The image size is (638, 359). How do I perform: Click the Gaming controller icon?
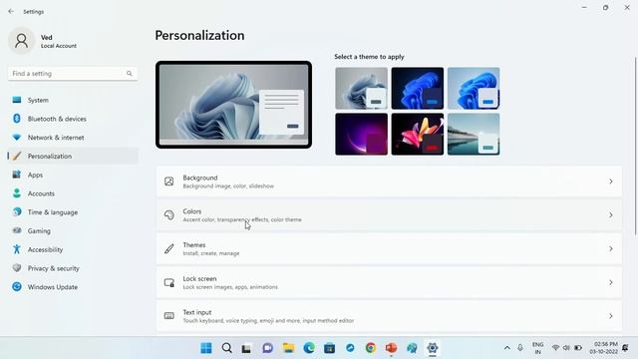point(17,230)
